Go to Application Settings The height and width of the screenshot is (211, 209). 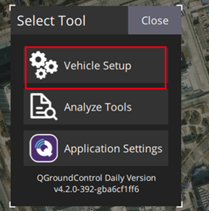(96, 148)
